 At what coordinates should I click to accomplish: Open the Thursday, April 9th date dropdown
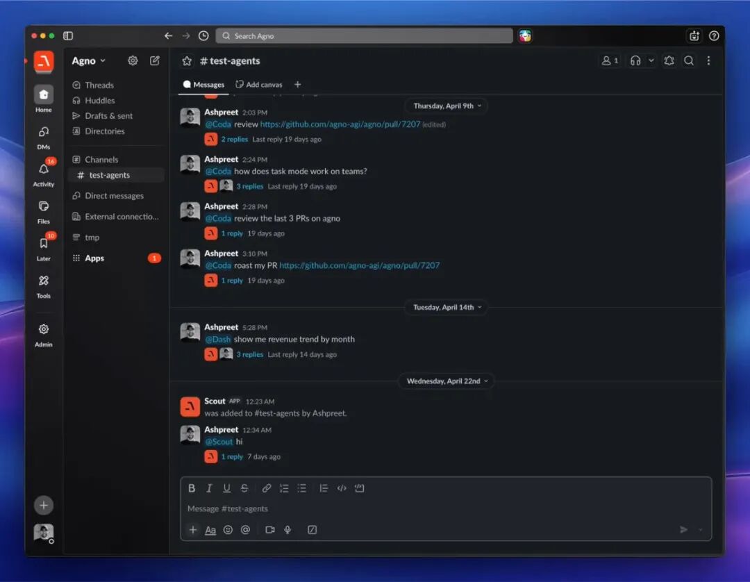point(447,106)
